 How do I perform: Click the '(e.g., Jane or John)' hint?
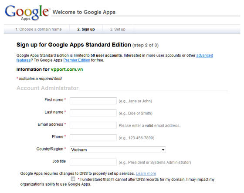pos(135,101)
